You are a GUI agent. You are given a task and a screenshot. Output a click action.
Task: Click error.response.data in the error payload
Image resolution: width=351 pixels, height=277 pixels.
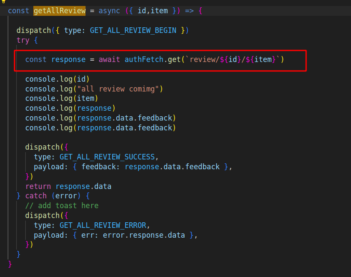(x=144, y=235)
